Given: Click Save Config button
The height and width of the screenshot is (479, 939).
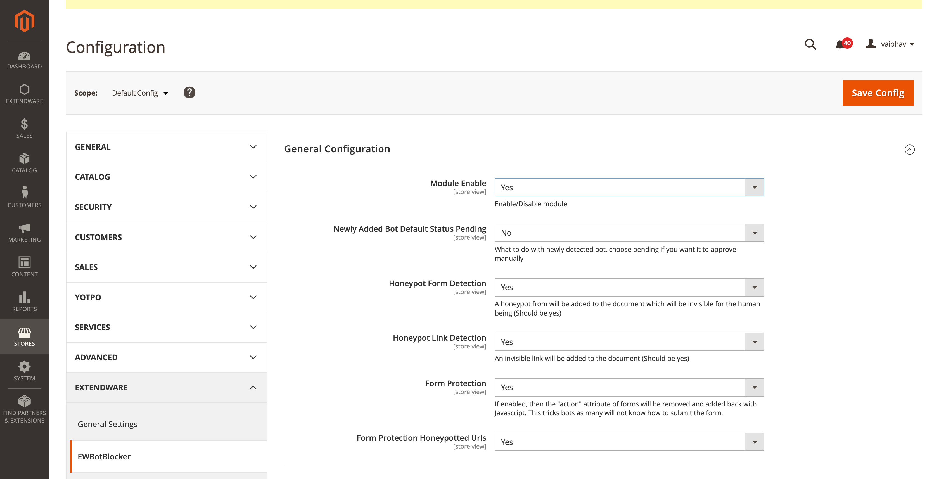Looking at the screenshot, I should tap(878, 93).
